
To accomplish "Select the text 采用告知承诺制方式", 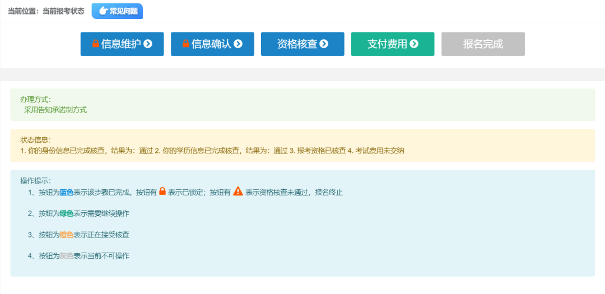I will [55, 110].
